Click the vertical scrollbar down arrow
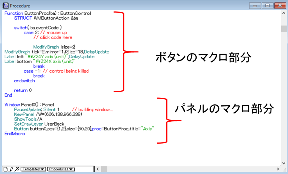 [283, 163]
